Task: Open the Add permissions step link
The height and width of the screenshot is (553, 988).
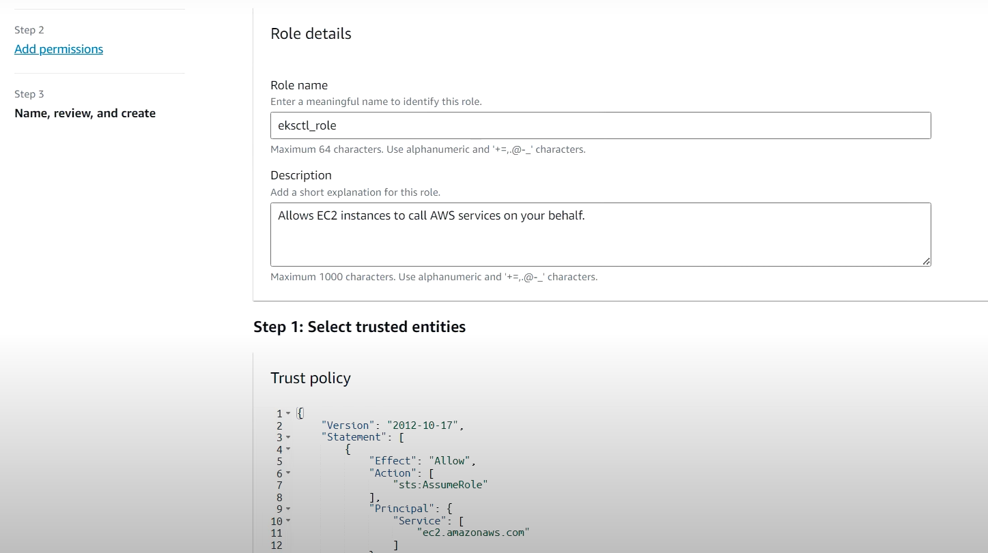Action: [59, 49]
